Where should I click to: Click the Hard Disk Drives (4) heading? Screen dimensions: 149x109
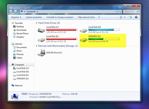(49, 23)
